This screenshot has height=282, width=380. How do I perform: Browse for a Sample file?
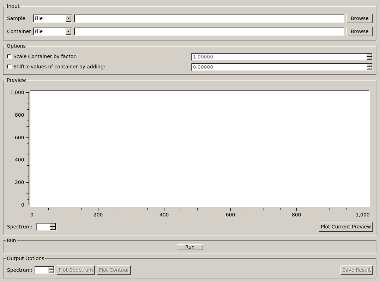click(x=359, y=18)
